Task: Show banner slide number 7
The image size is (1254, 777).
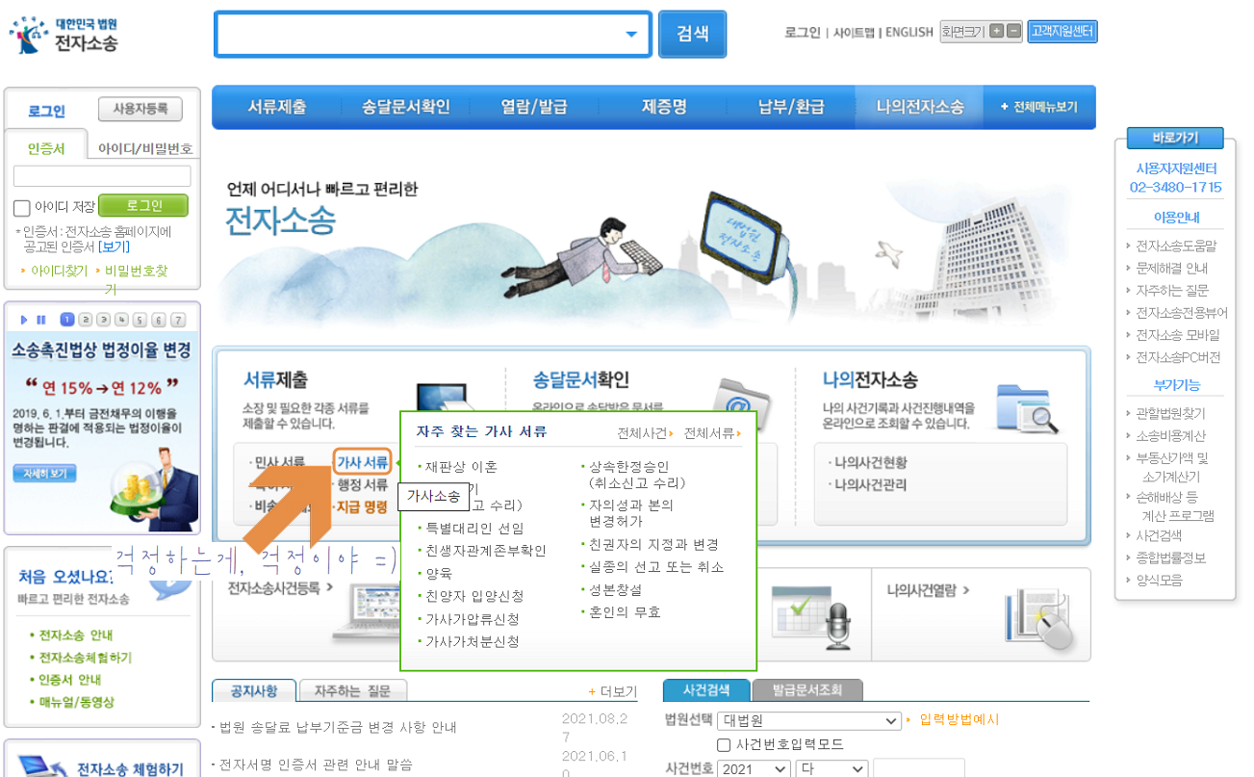Action: click(x=177, y=320)
